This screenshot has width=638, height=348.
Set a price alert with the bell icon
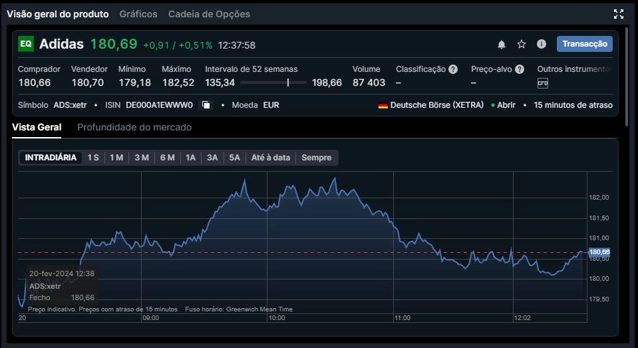click(502, 45)
